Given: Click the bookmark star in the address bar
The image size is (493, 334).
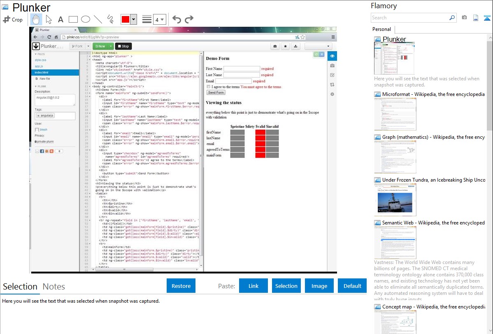Looking at the screenshot, I should pos(303,37).
